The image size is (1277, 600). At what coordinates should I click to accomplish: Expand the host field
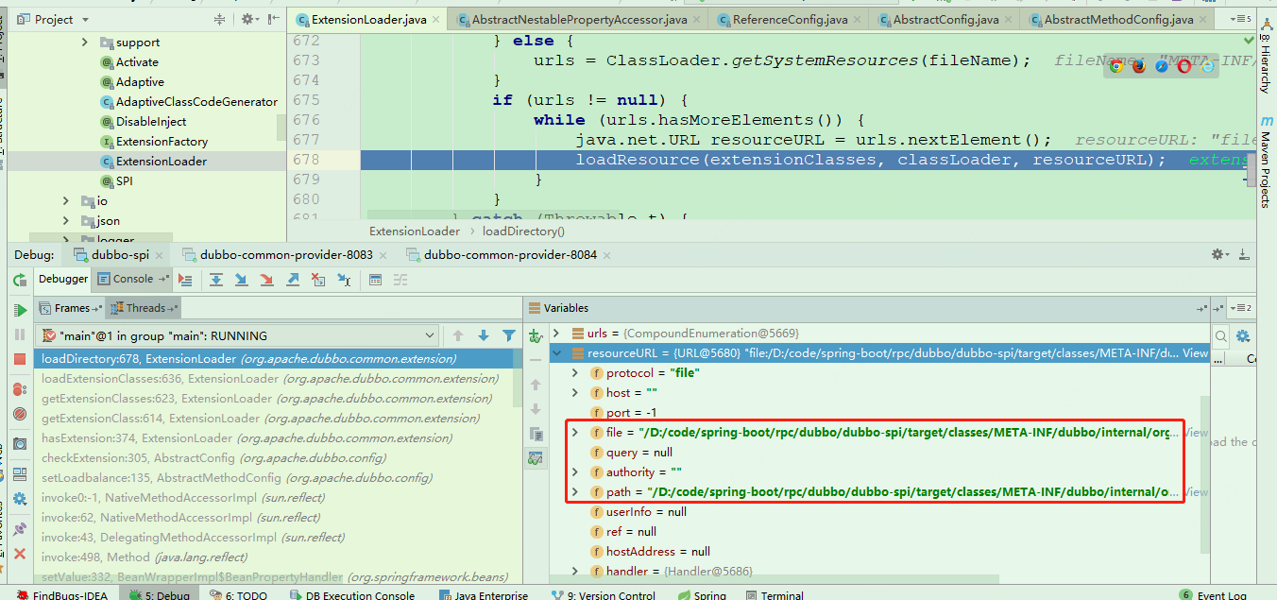(x=575, y=393)
